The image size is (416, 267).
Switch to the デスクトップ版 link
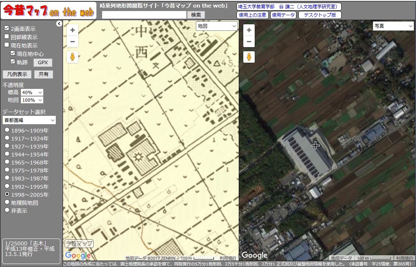(x=320, y=15)
